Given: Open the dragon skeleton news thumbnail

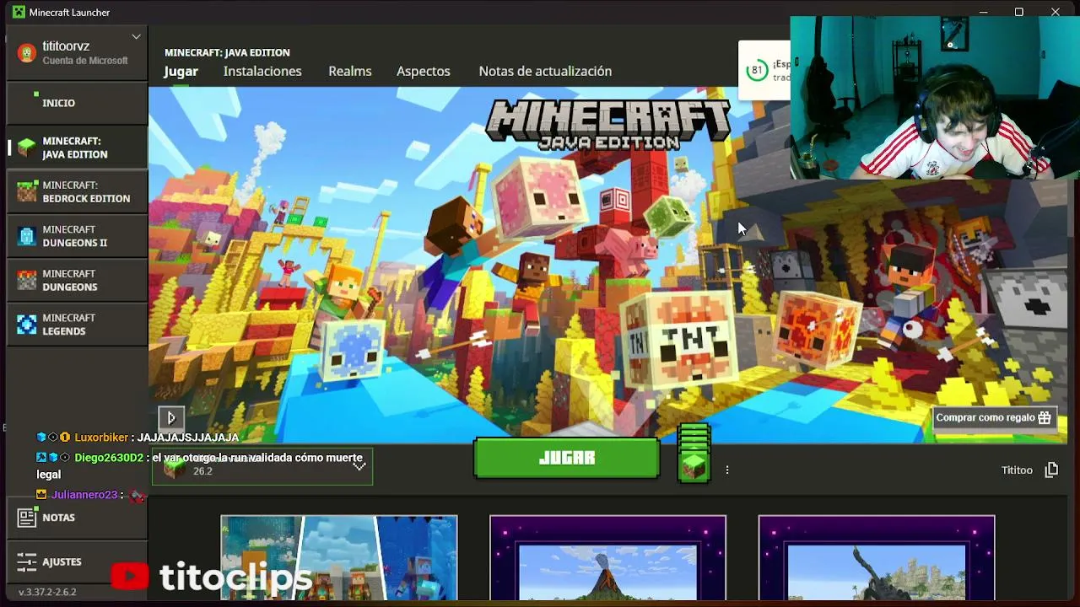Looking at the screenshot, I should point(877,558).
